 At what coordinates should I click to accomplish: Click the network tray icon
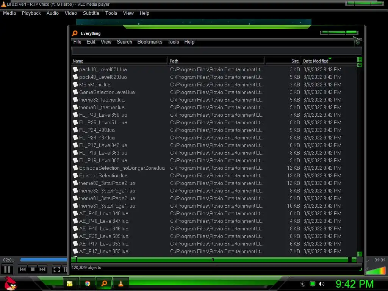(313, 284)
